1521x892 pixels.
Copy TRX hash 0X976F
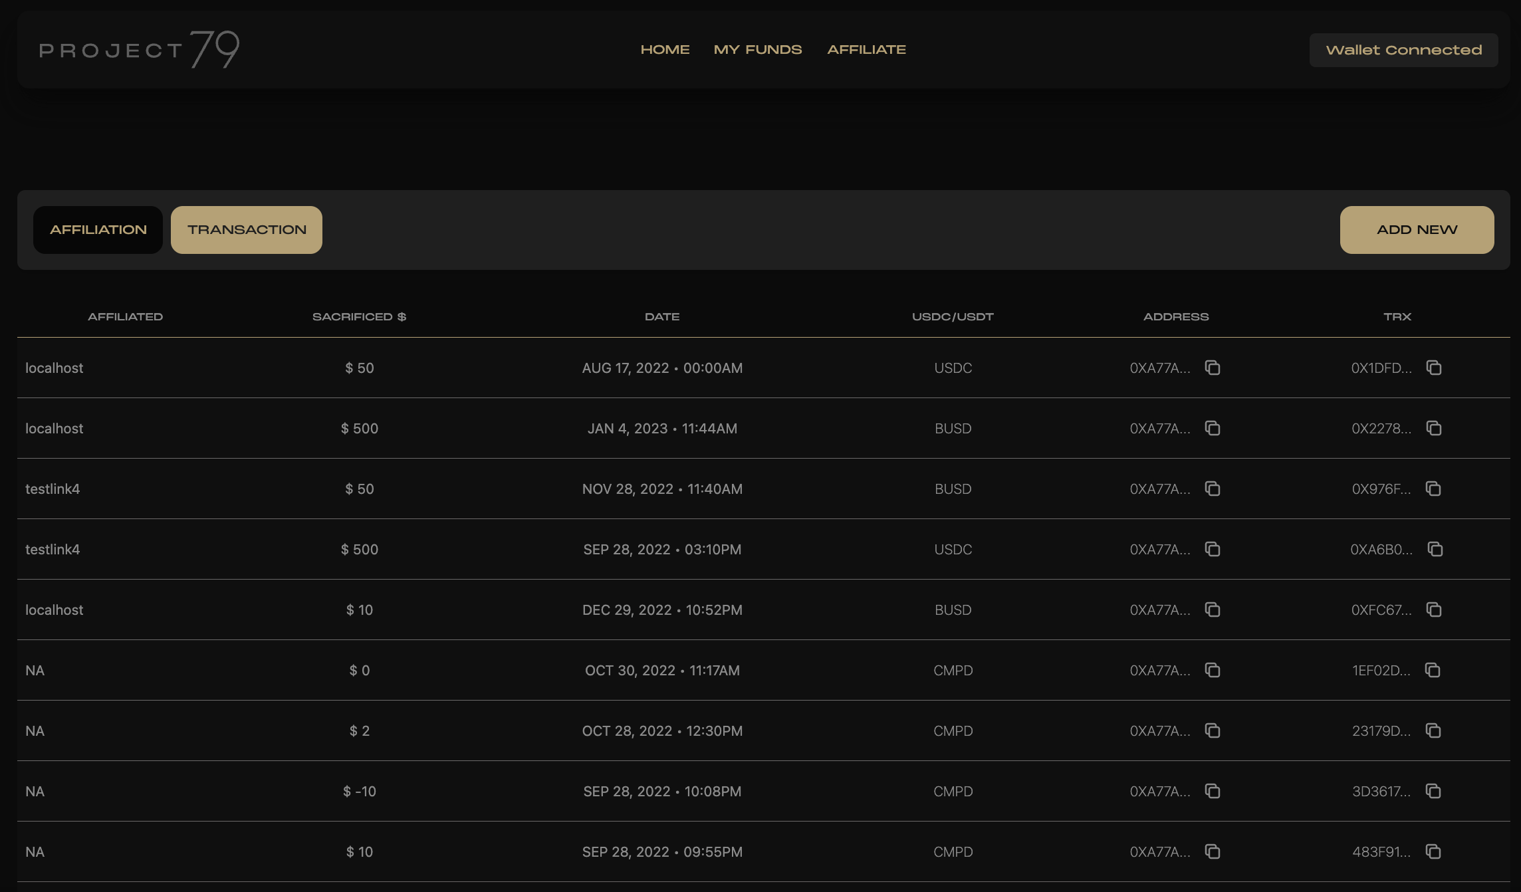pyautogui.click(x=1435, y=489)
